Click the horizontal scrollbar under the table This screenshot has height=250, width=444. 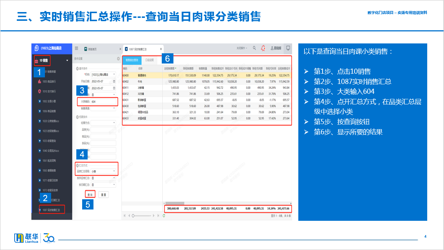point(175,203)
